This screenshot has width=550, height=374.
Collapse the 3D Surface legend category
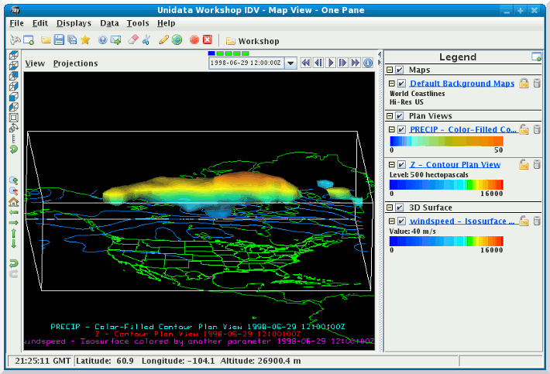(390, 208)
